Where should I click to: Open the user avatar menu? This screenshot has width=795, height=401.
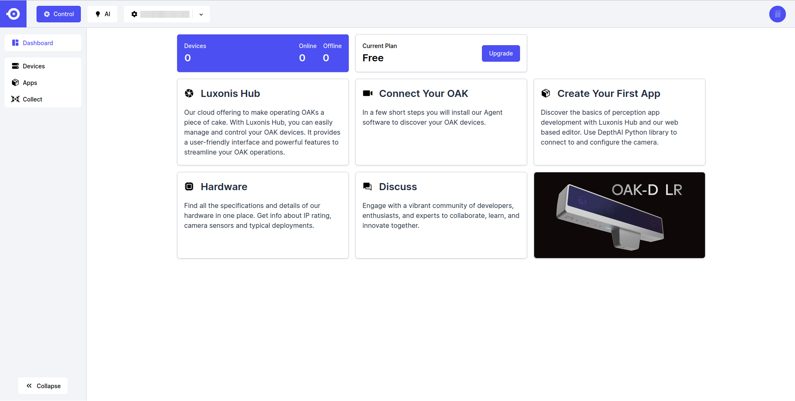[777, 14]
